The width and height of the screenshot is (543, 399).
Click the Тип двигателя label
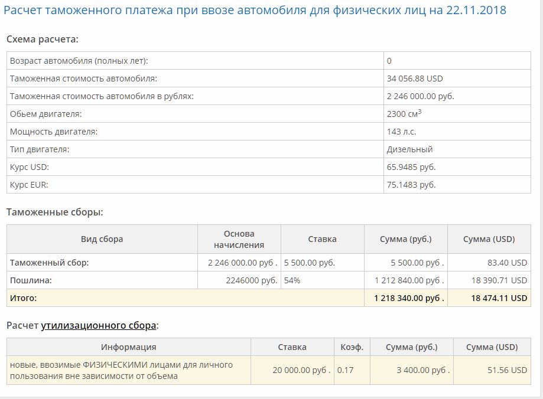[40, 149]
